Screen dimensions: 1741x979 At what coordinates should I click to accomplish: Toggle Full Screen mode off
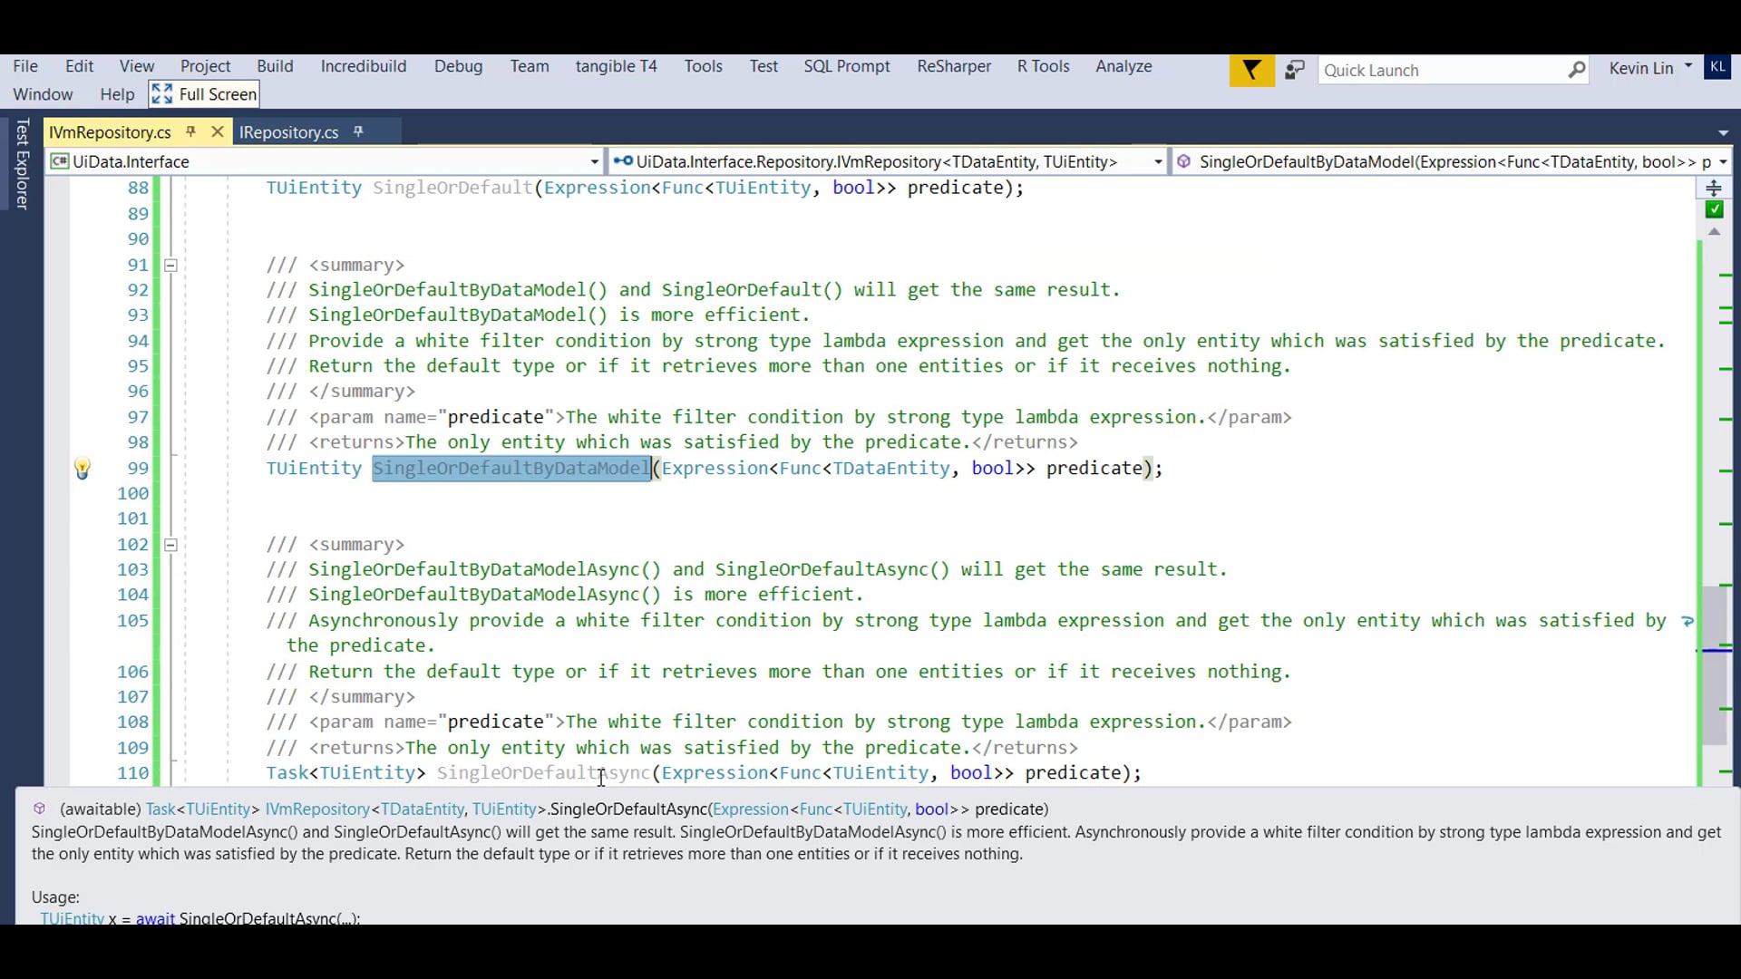click(203, 93)
